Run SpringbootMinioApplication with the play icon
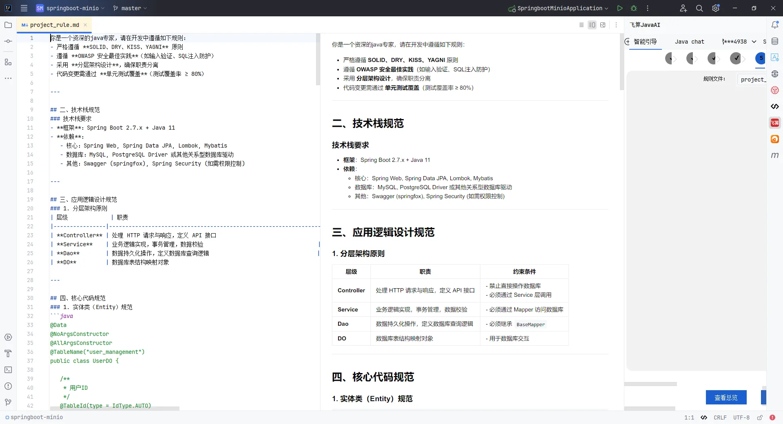 (x=620, y=8)
